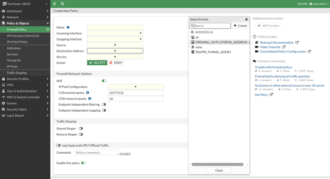Expand the VPN menu
The height and width of the screenshot is (179, 330).
click(x=48, y=85)
